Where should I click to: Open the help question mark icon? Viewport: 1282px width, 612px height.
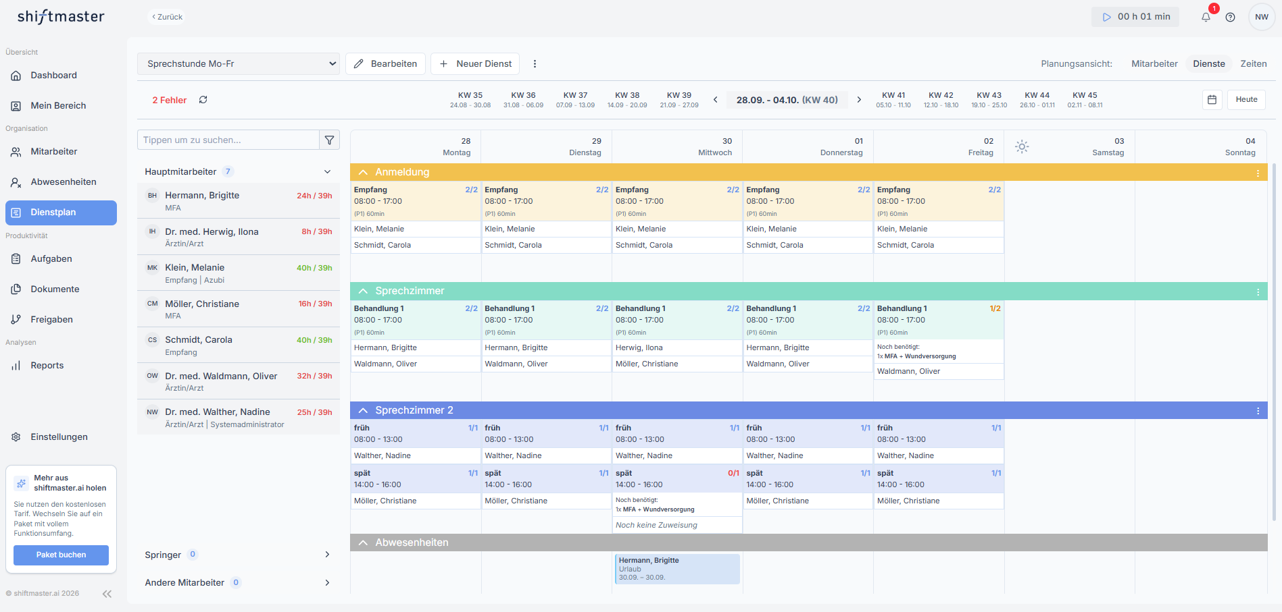pos(1231,17)
